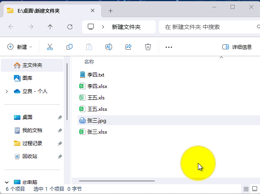260x194 pixels.
Task: Collapse the 此电脑 tree node
Action: coord(7,182)
